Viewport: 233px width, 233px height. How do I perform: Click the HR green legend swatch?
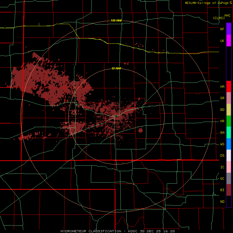229,121
